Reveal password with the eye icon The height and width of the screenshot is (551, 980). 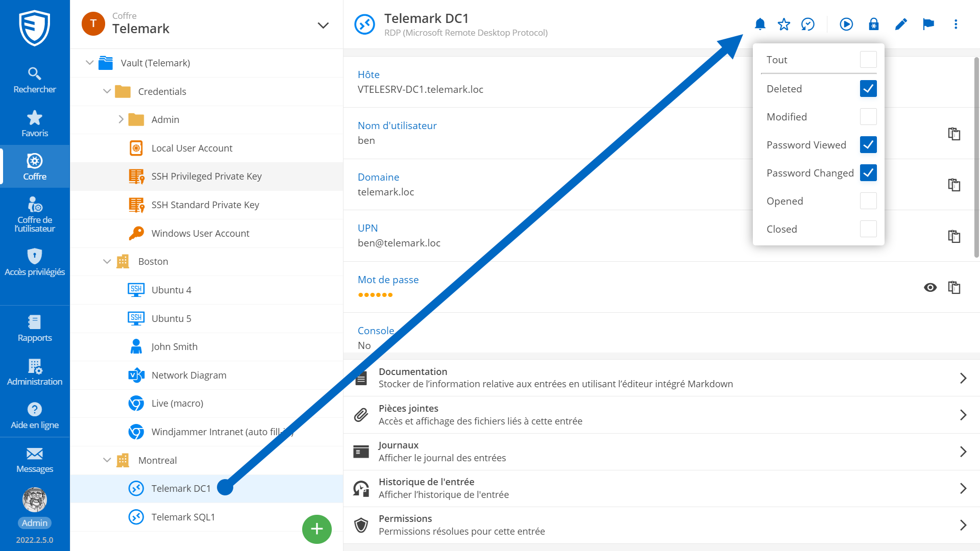tap(930, 287)
